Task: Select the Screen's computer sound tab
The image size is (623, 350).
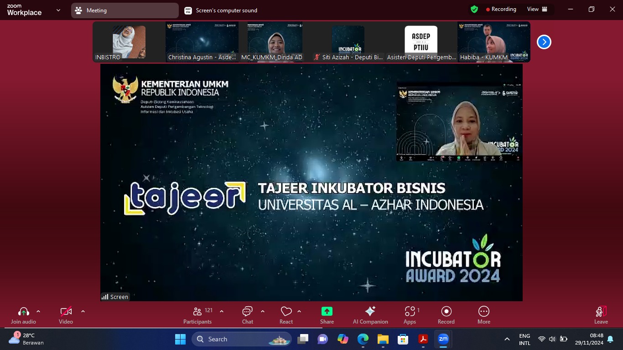Action: click(x=221, y=10)
